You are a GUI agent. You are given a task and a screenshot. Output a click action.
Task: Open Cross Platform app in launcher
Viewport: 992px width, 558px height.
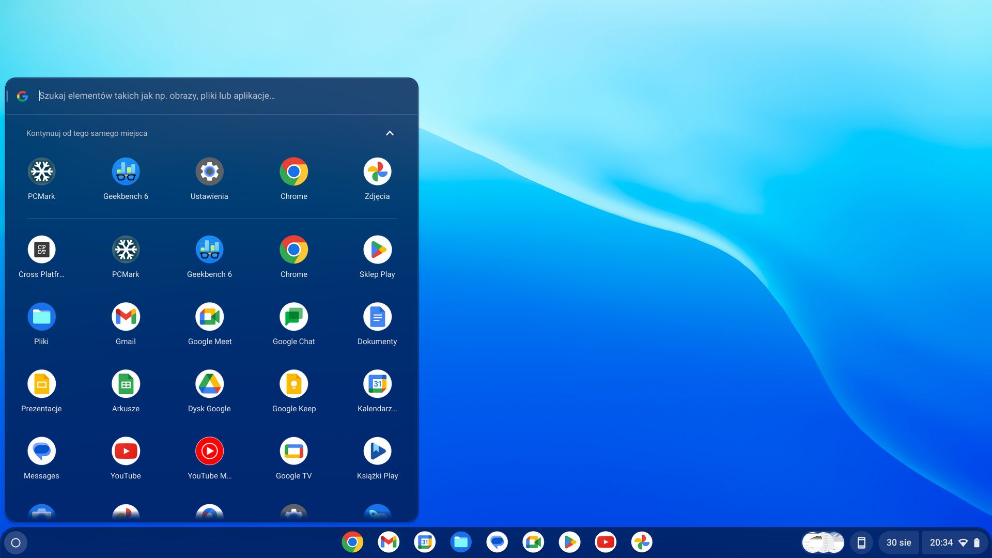coord(41,257)
